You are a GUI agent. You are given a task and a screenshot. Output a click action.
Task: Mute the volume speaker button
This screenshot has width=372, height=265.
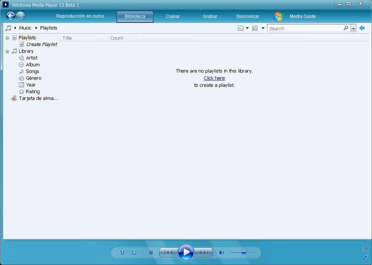[x=221, y=252]
